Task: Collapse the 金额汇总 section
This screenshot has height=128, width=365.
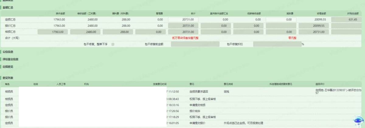Action: click(x=8, y=7)
